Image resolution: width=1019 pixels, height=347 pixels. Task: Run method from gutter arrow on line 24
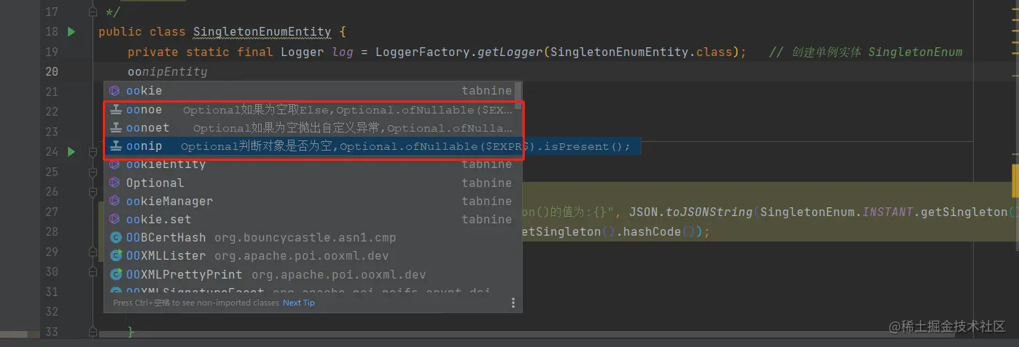click(x=71, y=152)
